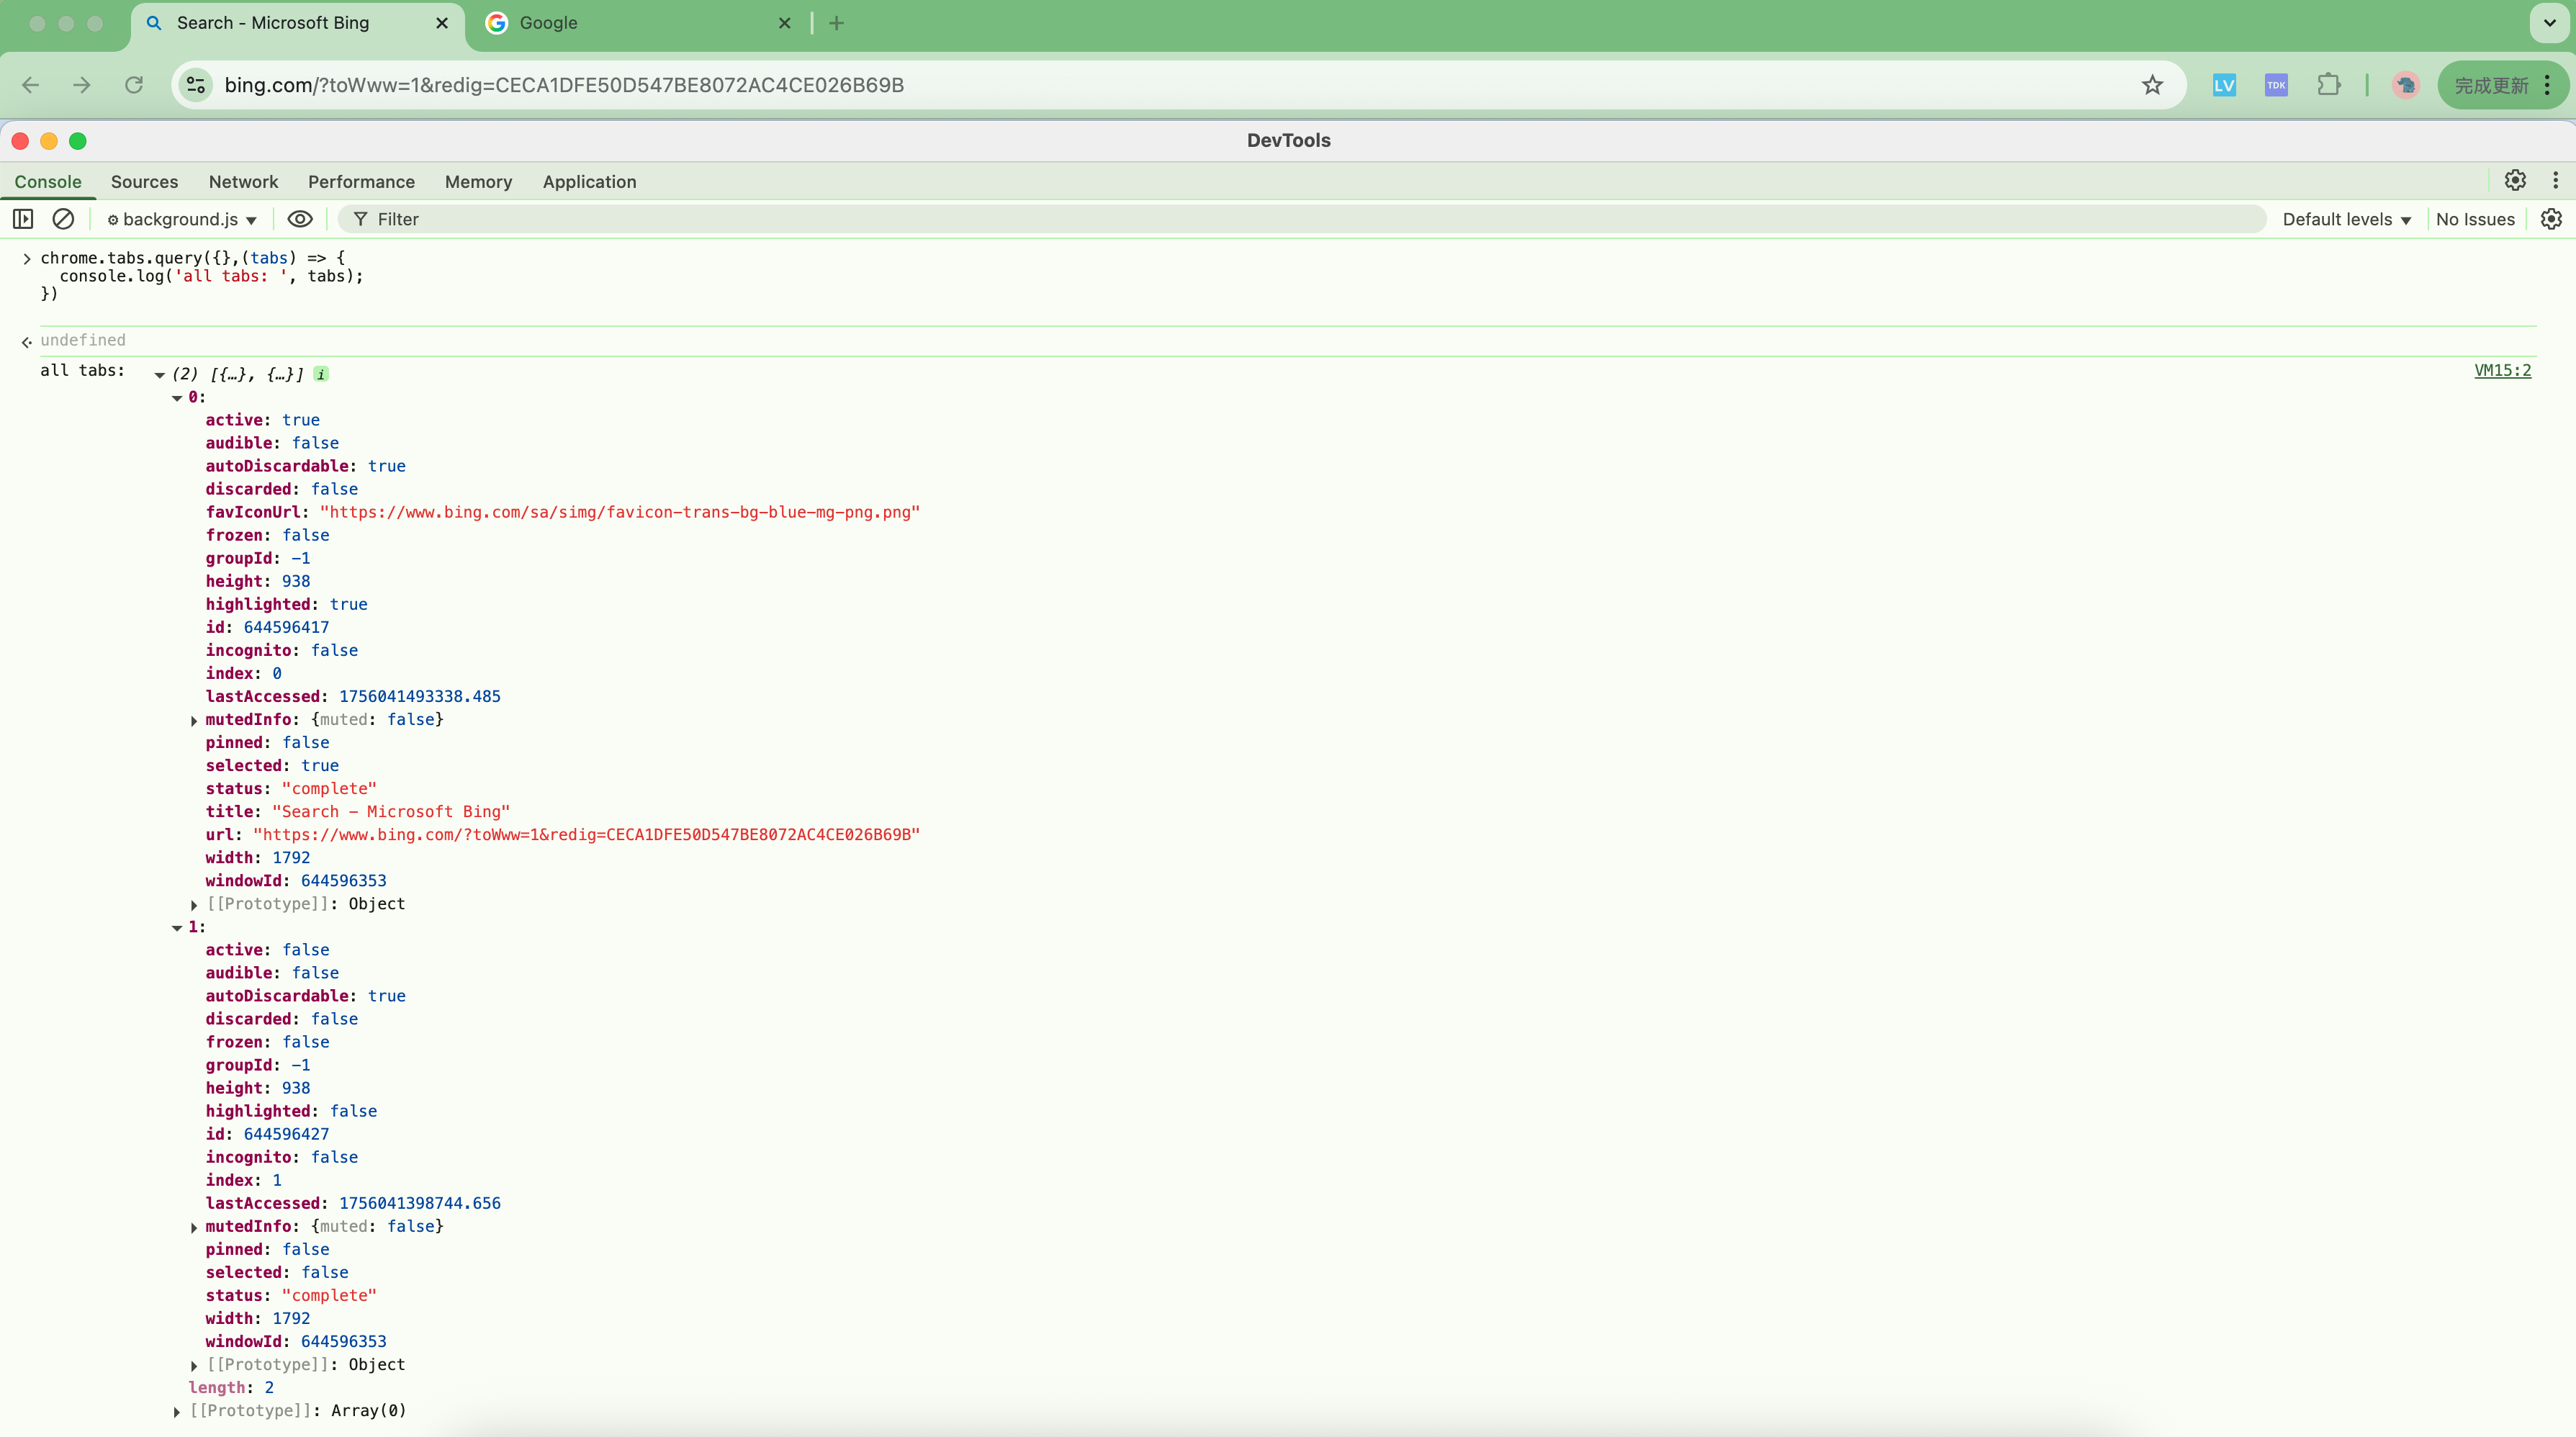
Task: Click the LV extension icon
Action: (2224, 85)
